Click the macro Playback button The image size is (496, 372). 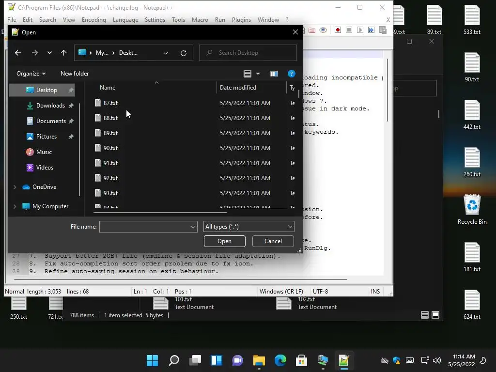[360, 30]
